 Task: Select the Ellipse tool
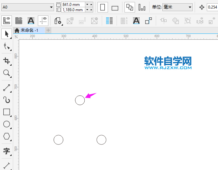tap(7, 124)
